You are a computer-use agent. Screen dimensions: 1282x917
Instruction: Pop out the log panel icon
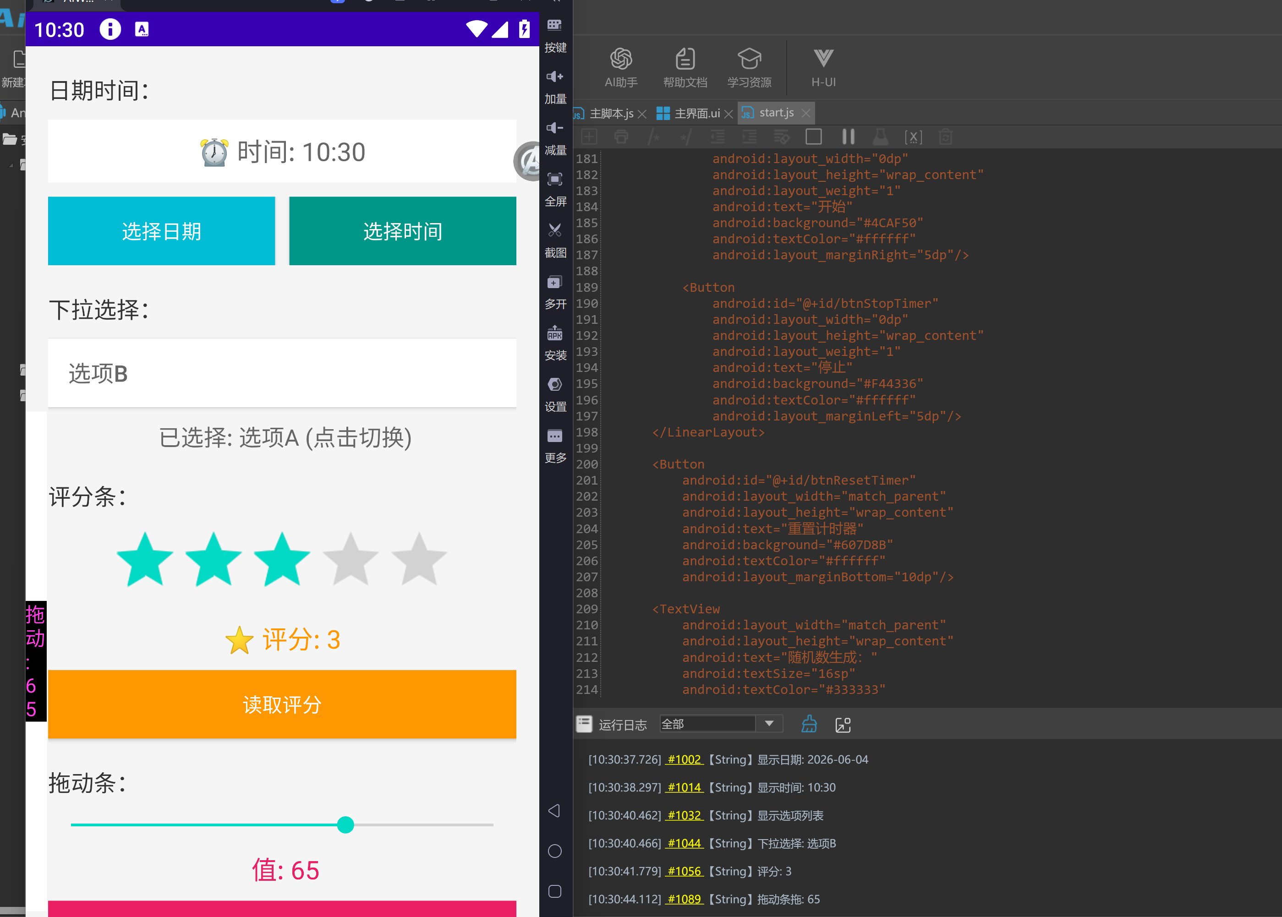click(843, 725)
